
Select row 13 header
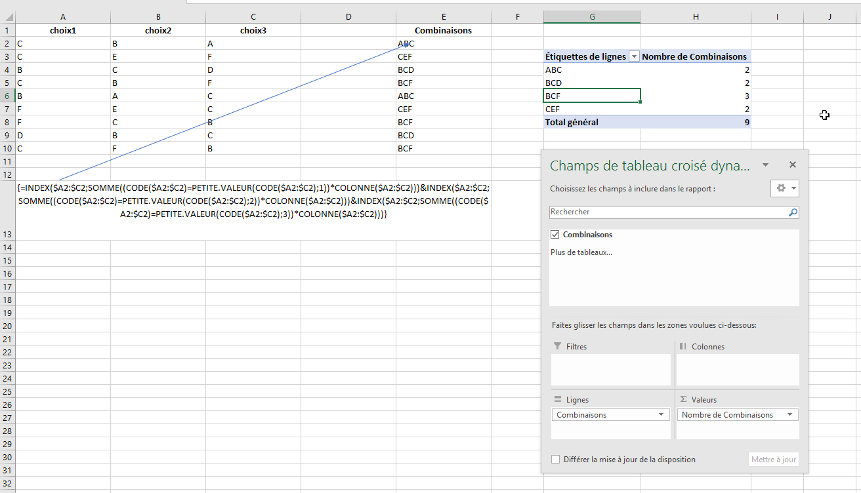click(8, 210)
